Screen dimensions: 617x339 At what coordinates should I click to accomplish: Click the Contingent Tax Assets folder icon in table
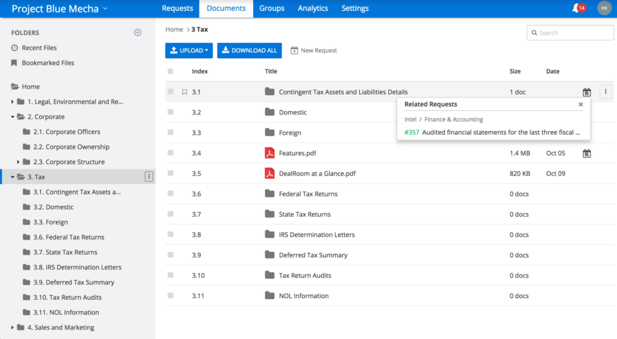[x=269, y=92]
